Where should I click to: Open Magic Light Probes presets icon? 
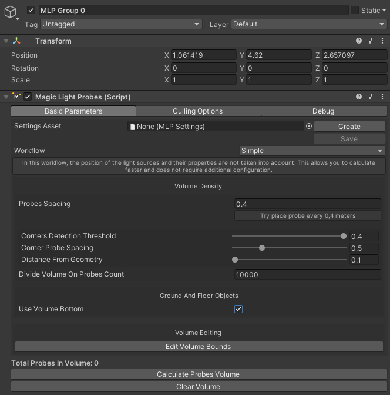tap(371, 97)
